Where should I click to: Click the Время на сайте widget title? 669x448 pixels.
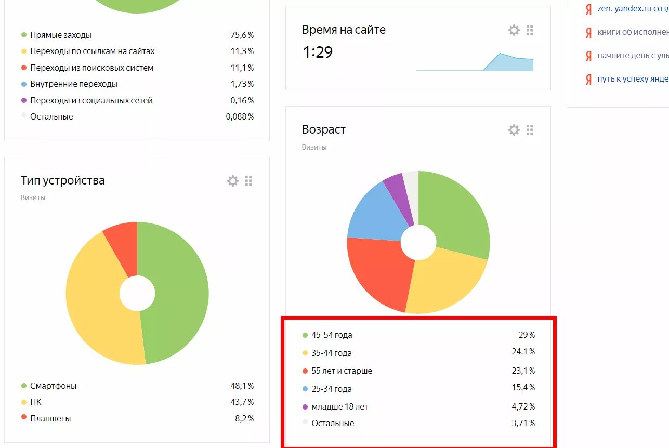pyautogui.click(x=344, y=30)
